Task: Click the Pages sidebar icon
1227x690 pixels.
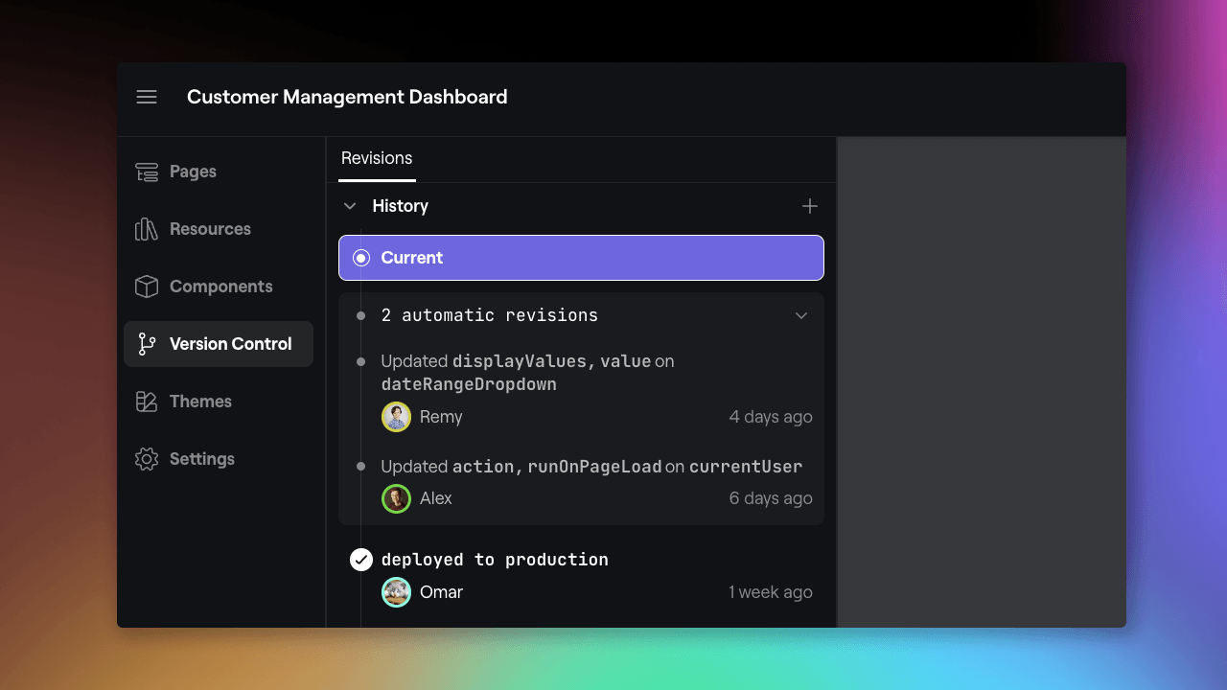Action: pyautogui.click(x=147, y=172)
